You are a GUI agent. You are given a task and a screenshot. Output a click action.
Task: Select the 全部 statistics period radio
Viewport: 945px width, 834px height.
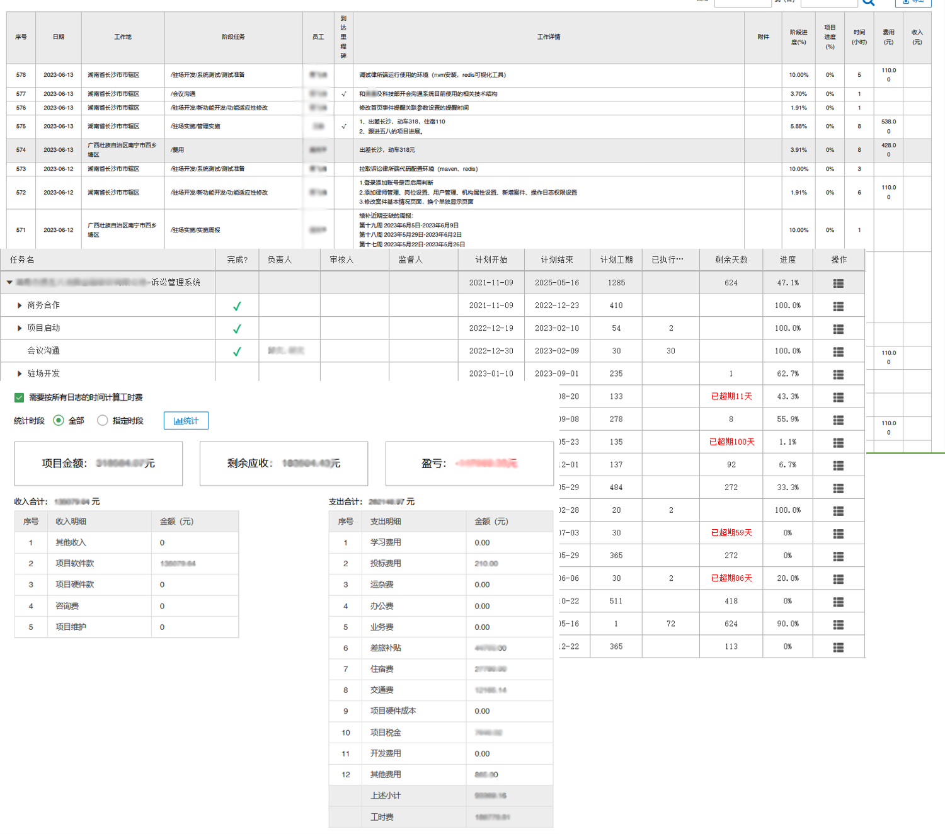click(x=59, y=420)
